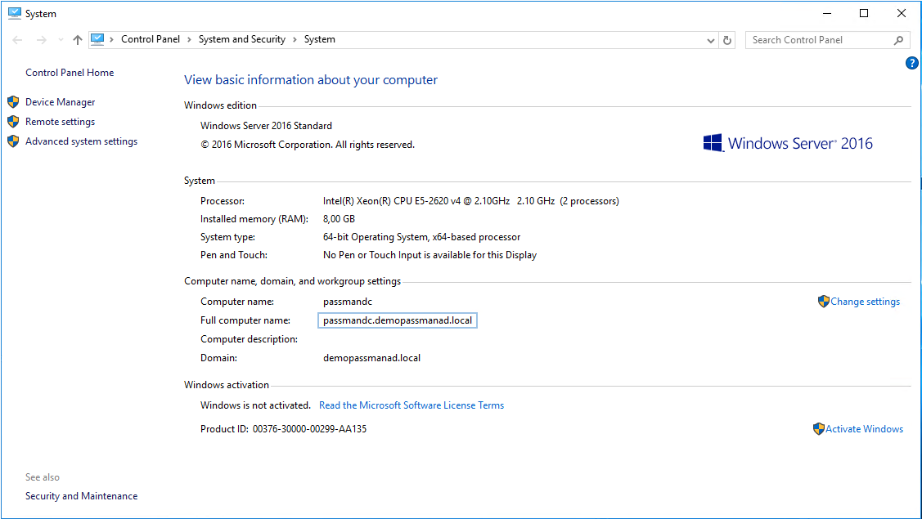The image size is (922, 519).
Task: Open Remote settings
Action: tap(60, 122)
